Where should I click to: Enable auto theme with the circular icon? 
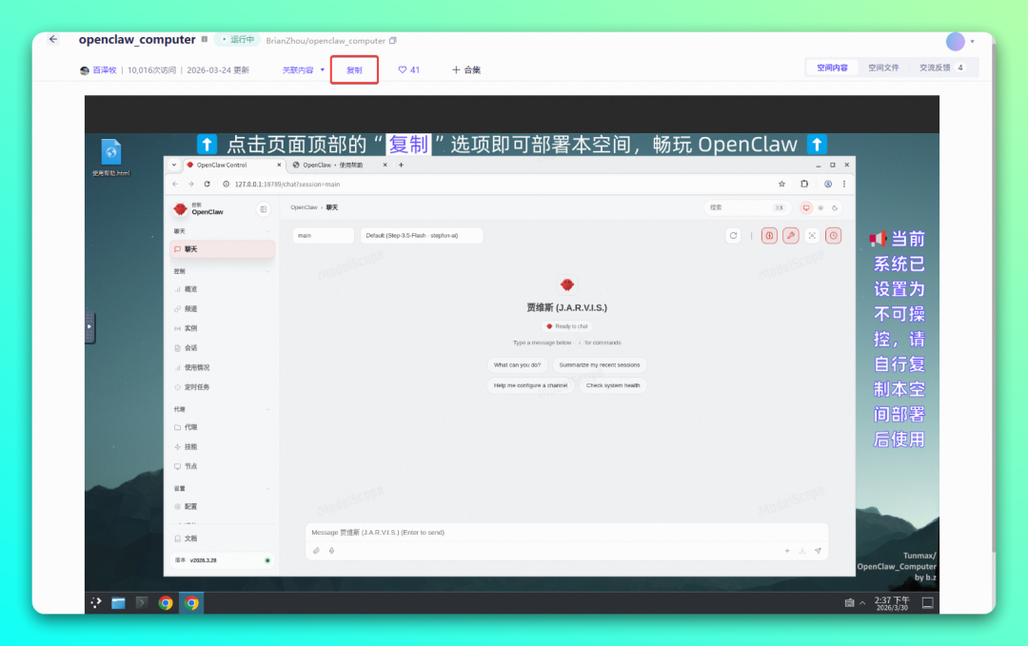835,208
